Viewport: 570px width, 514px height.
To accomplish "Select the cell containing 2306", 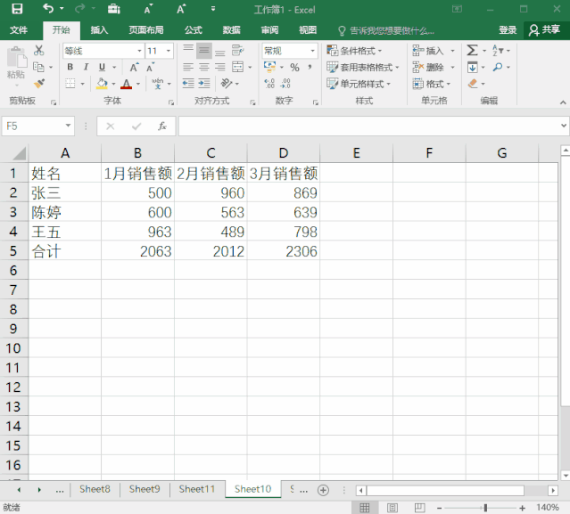I will pyautogui.click(x=284, y=250).
